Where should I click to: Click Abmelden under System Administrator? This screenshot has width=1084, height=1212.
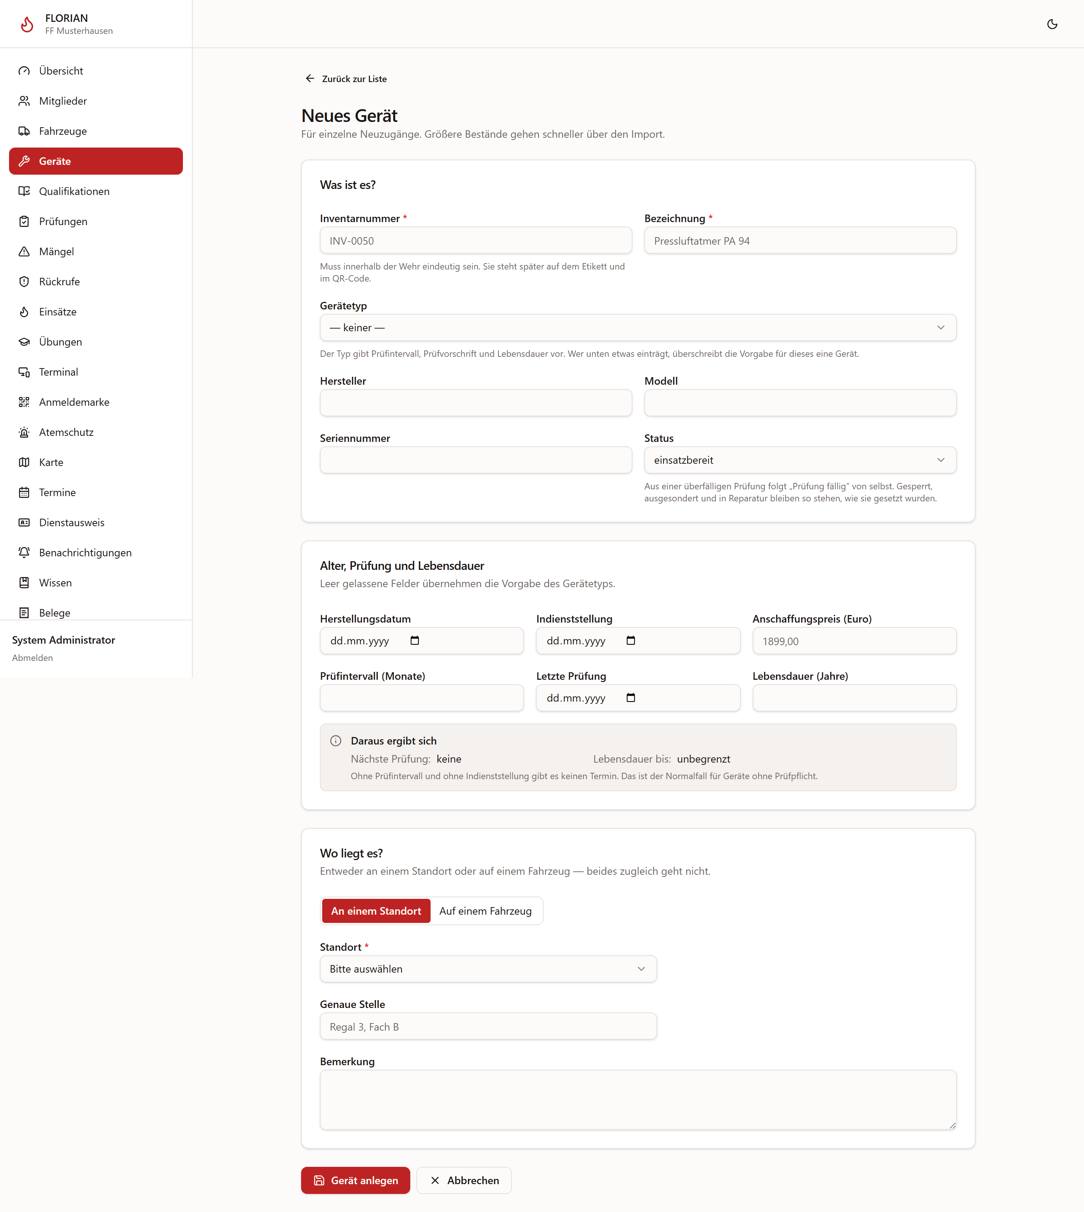[32, 658]
